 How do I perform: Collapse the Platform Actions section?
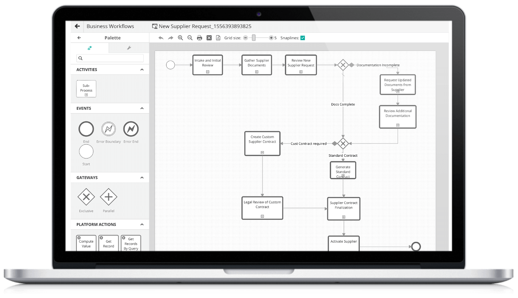pos(142,225)
